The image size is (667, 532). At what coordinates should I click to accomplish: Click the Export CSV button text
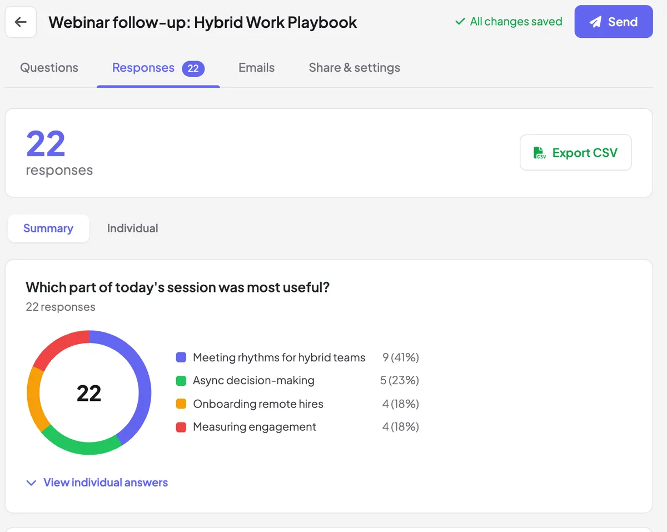coord(585,153)
